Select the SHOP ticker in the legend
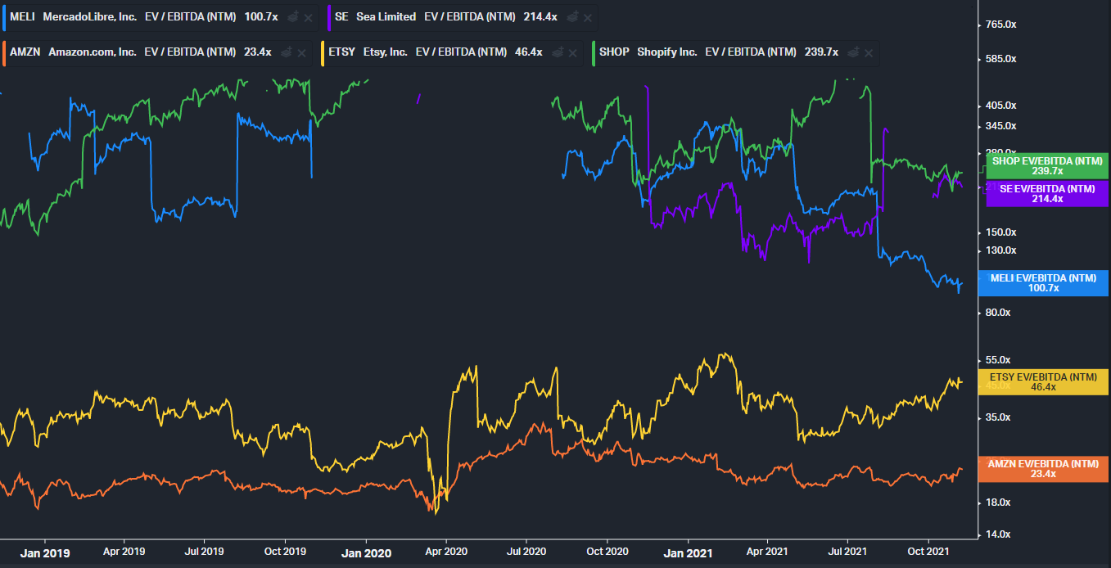1111x568 pixels. pyautogui.click(x=614, y=52)
